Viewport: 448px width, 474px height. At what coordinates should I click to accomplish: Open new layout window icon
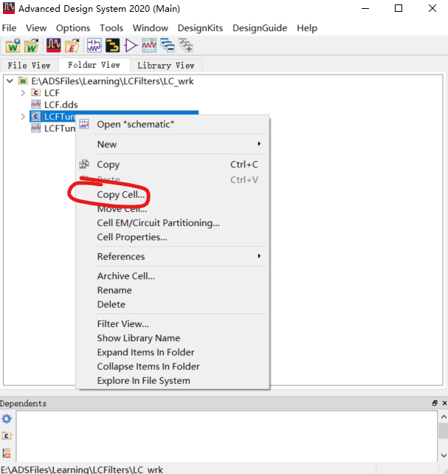pos(112,46)
